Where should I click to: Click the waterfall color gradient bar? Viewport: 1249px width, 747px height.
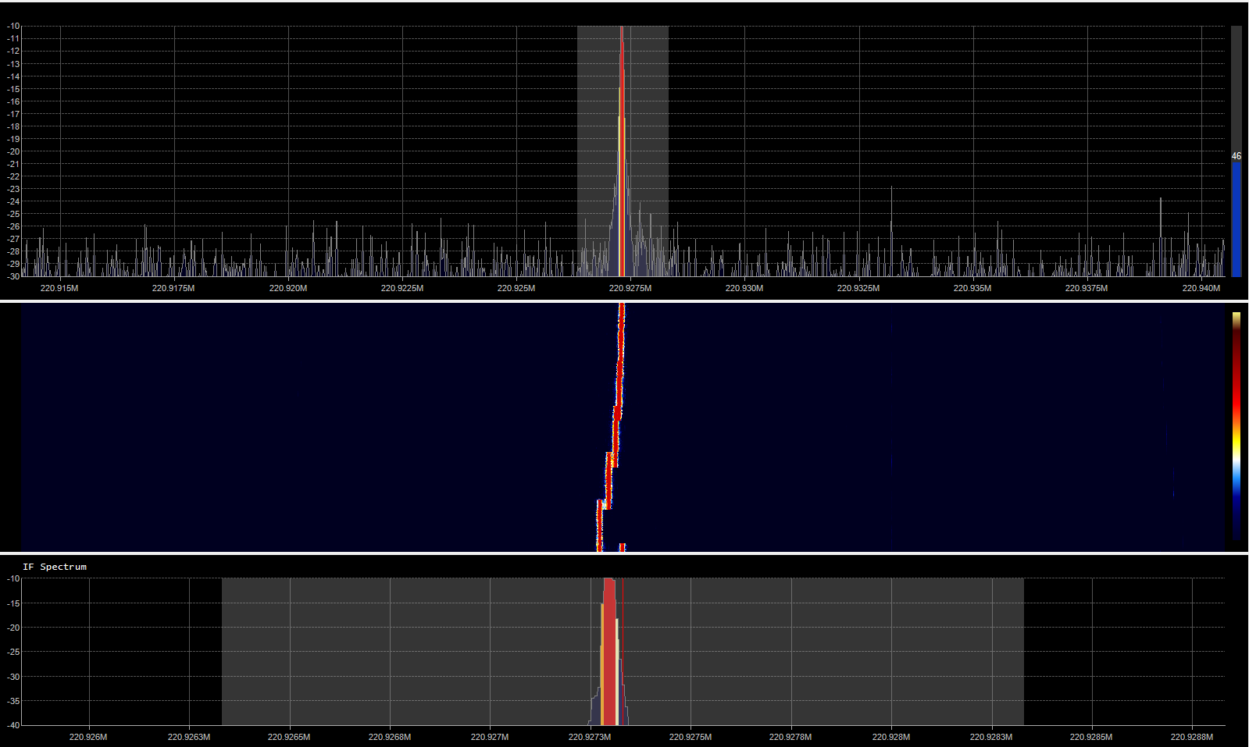(x=1237, y=426)
